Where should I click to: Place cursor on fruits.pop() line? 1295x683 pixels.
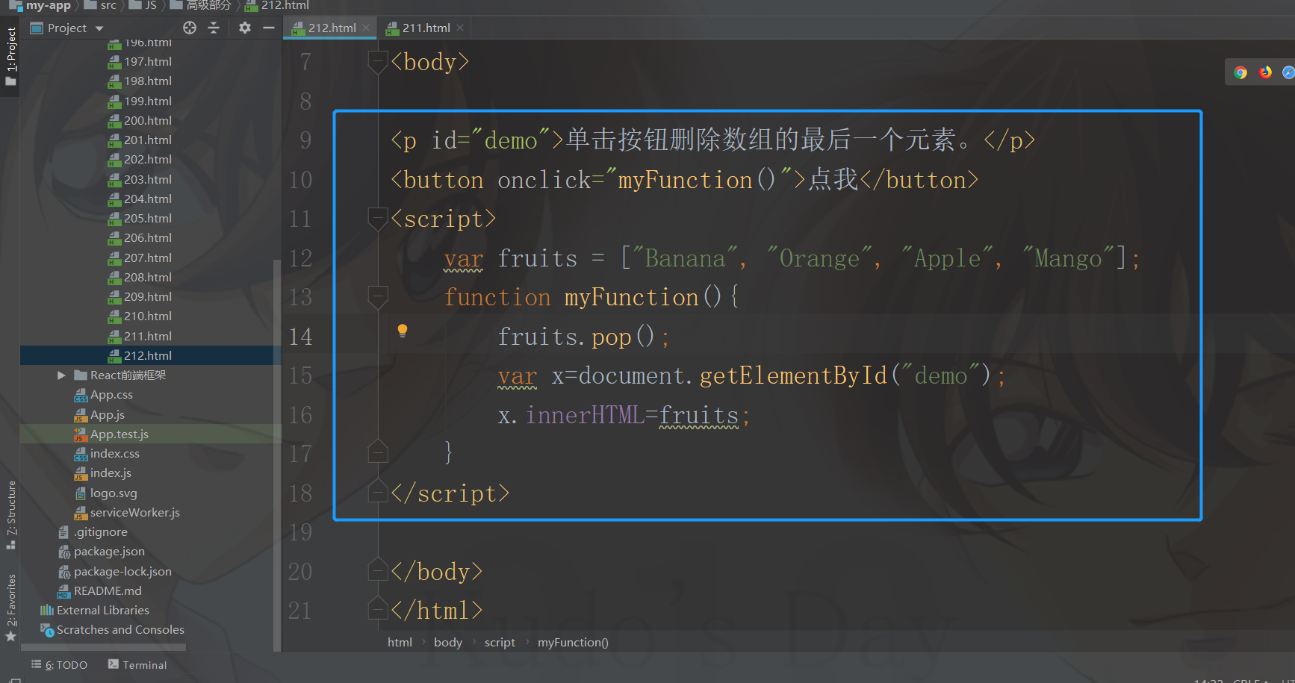584,337
